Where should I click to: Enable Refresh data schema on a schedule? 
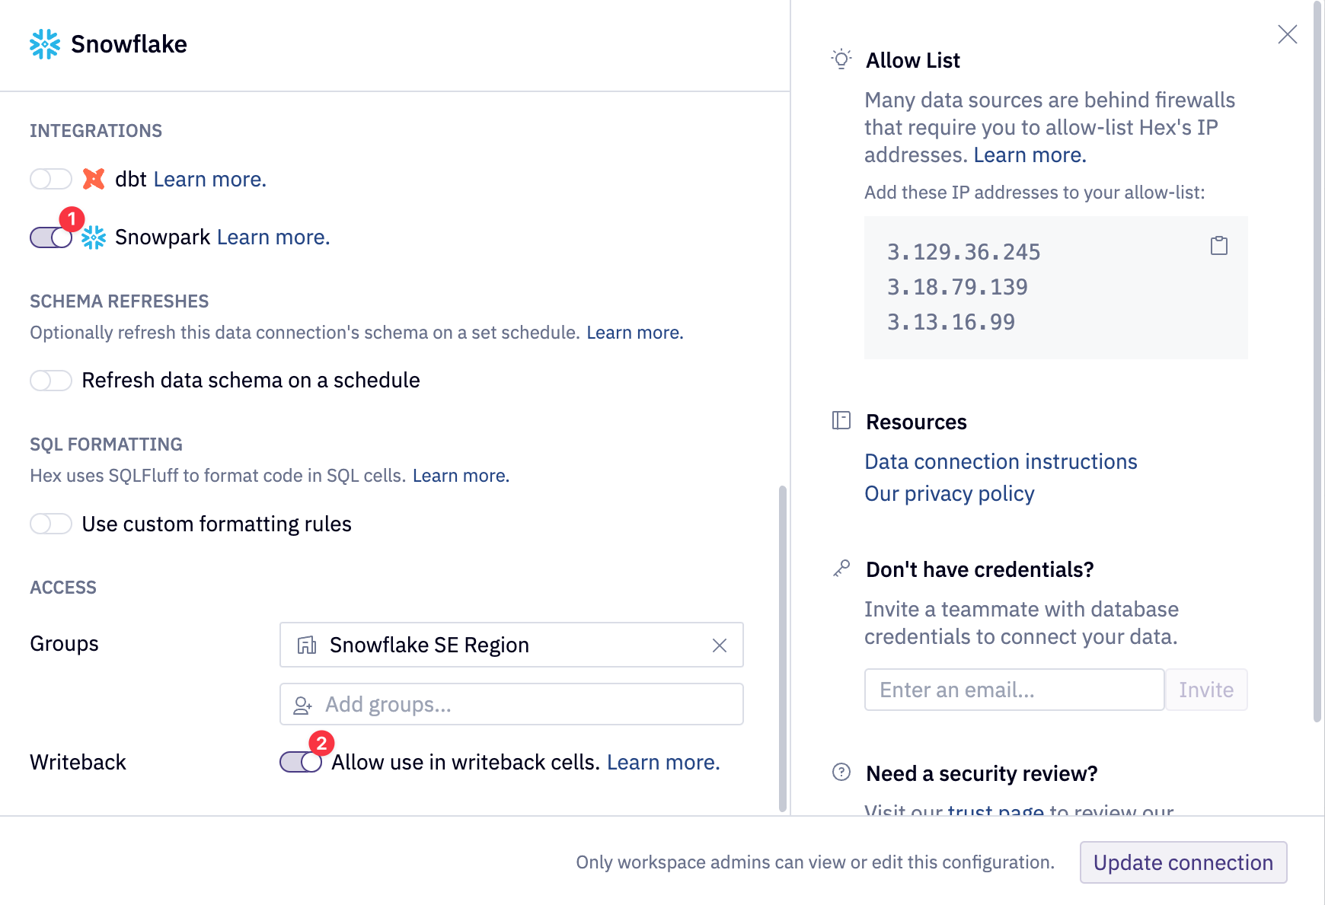coord(50,380)
